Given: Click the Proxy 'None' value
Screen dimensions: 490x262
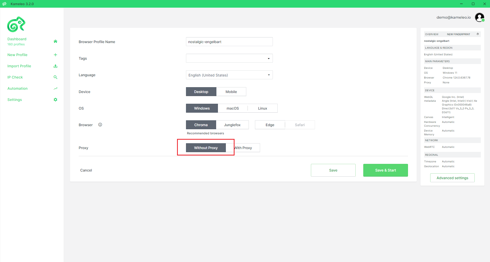Looking at the screenshot, I should coord(446,83).
